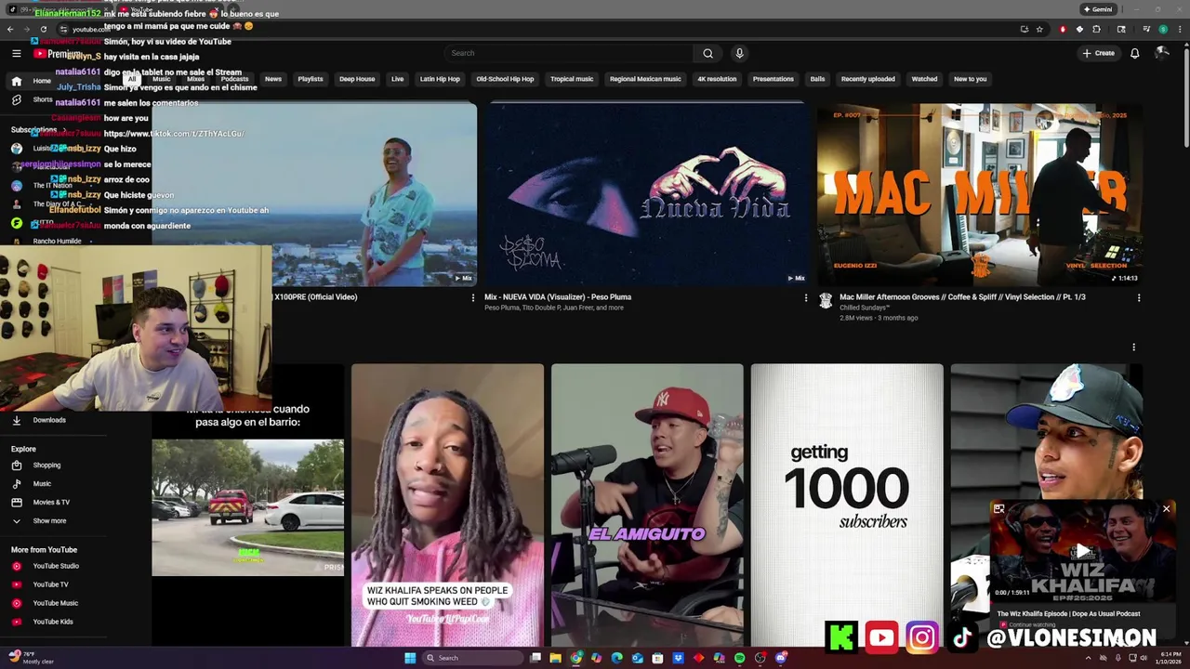Select the Regional Mexican music chip

click(x=645, y=79)
